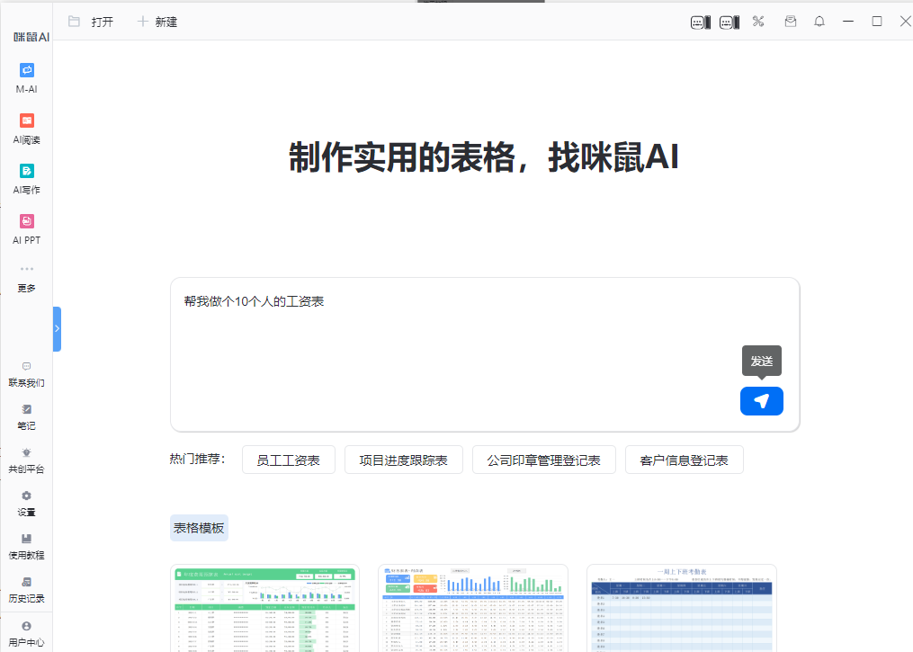Open the green sales report template thumbnail
Image resolution: width=913 pixels, height=652 pixels.
point(264,608)
